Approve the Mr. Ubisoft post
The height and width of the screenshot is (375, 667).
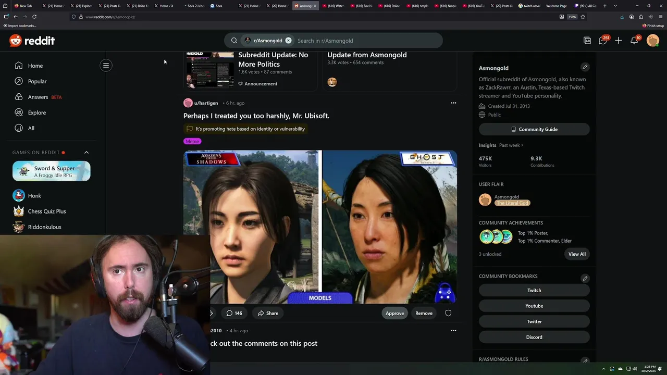(x=394, y=313)
